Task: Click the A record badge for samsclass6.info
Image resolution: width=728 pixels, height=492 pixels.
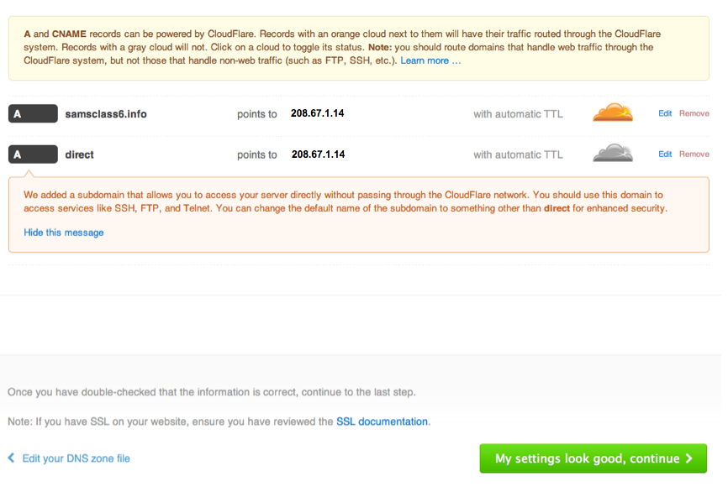Action: click(33, 114)
